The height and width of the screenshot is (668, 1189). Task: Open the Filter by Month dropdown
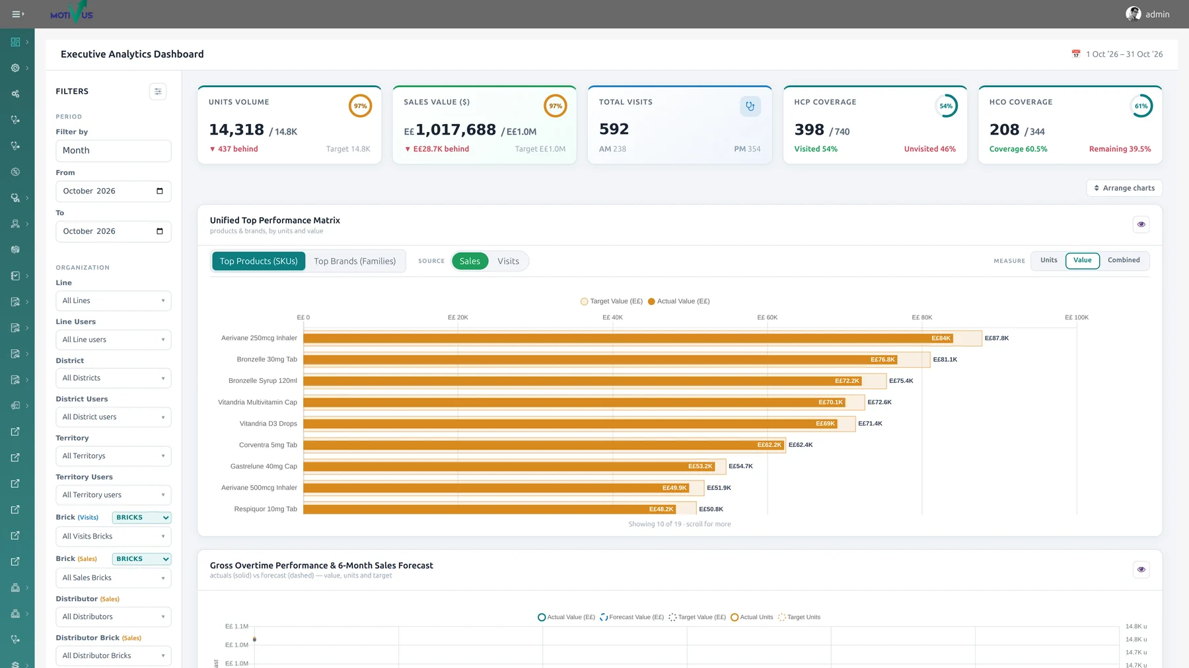click(114, 151)
